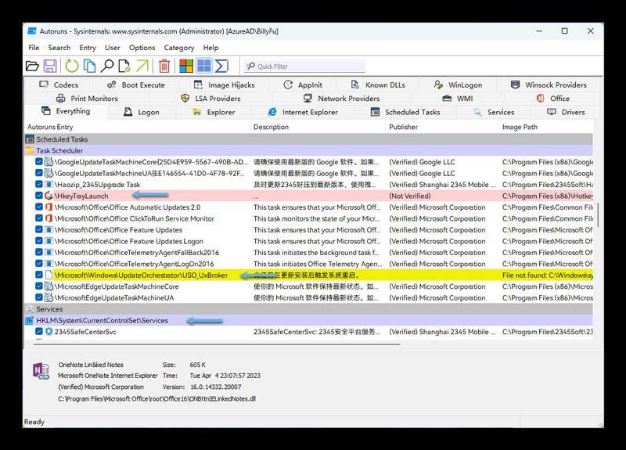Open file using the folder toolbar icon
626x450 pixels.
click(x=32, y=67)
